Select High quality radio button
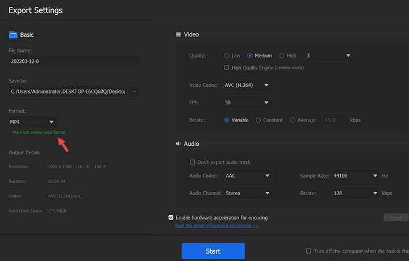The width and height of the screenshot is (409, 261). tap(282, 56)
